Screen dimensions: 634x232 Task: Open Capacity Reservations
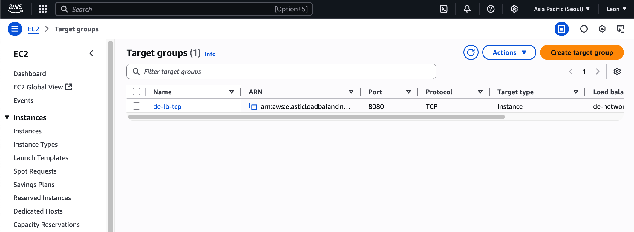point(47,225)
